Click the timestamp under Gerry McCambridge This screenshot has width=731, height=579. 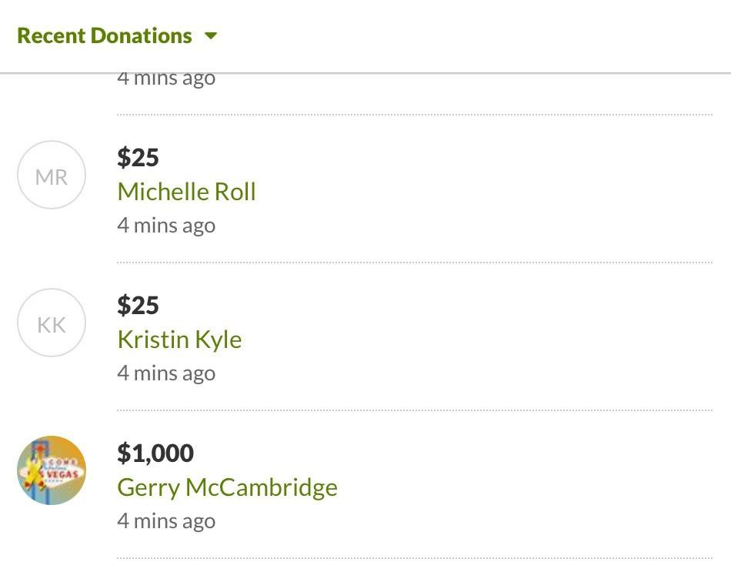click(x=166, y=521)
